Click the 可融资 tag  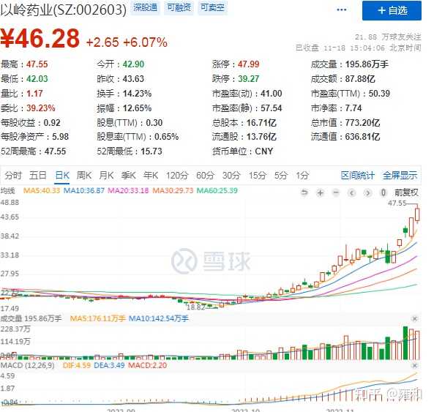(x=179, y=7)
